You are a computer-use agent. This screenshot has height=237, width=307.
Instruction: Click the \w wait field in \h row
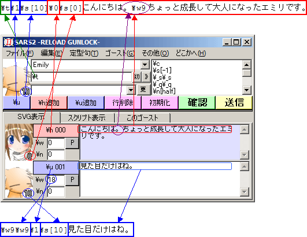coord(56,143)
